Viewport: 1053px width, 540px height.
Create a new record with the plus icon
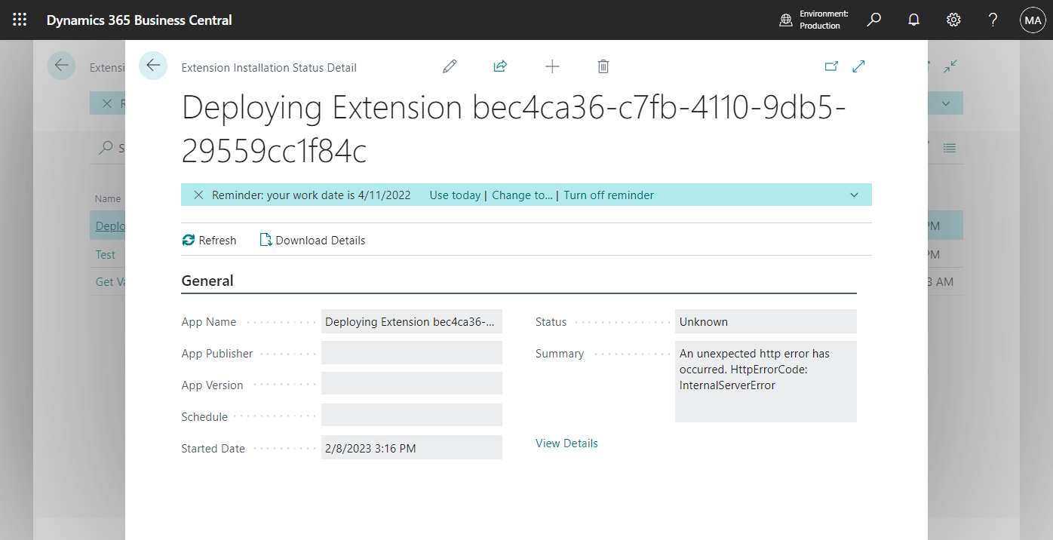pyautogui.click(x=552, y=66)
